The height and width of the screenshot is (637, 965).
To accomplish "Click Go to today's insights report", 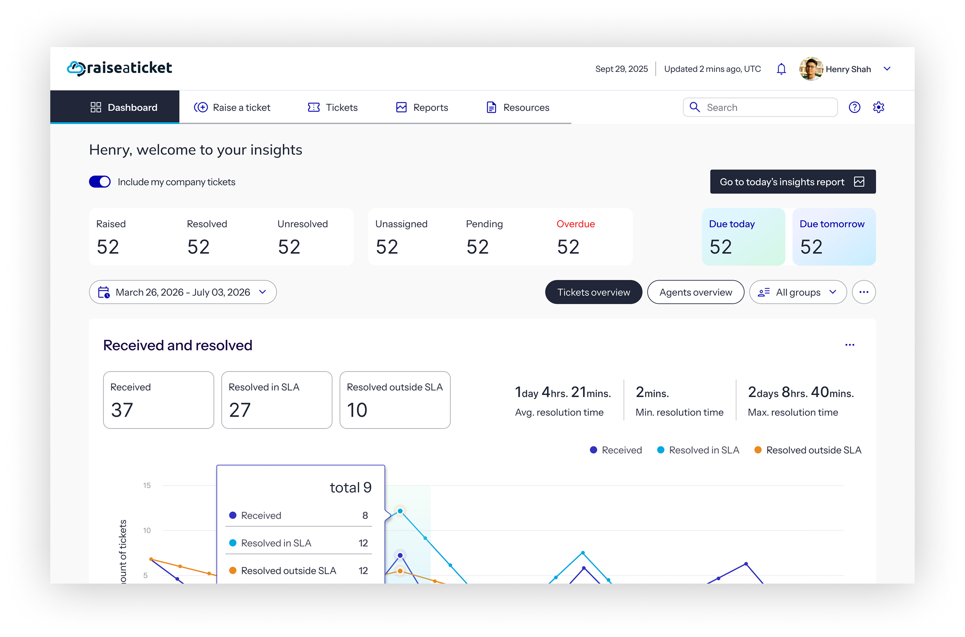I will pos(793,181).
